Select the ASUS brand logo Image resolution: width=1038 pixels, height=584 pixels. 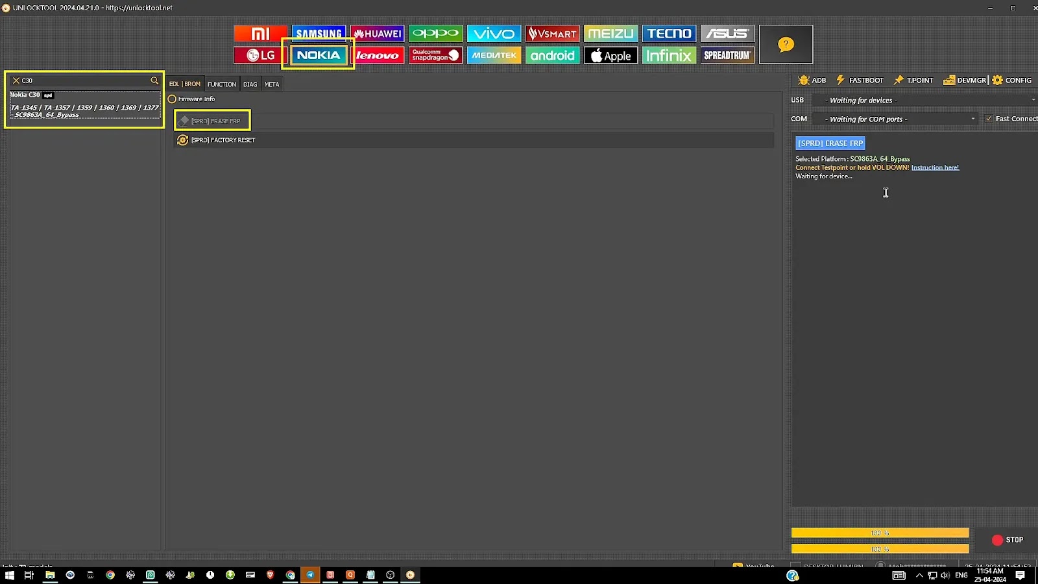[x=727, y=33]
